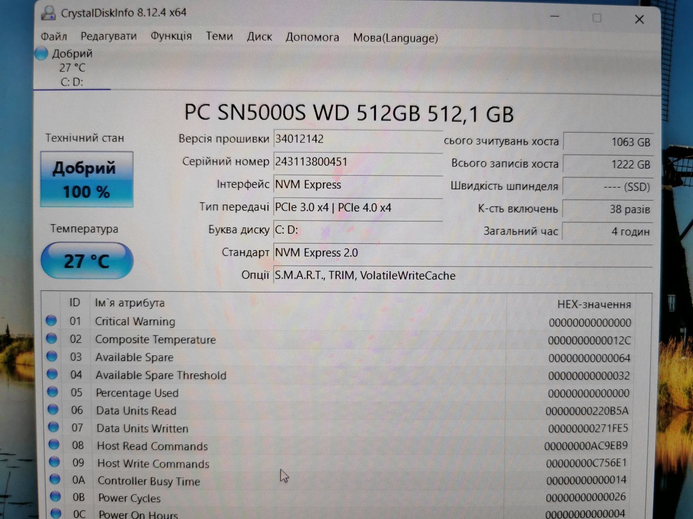Select the Percentage Used attribute name
The height and width of the screenshot is (519, 693).
[137, 393]
